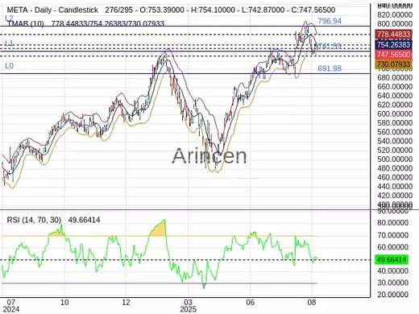Click the RSI 49.66414 reading beside the title
Screen dimensions: 419x314
[84, 220]
